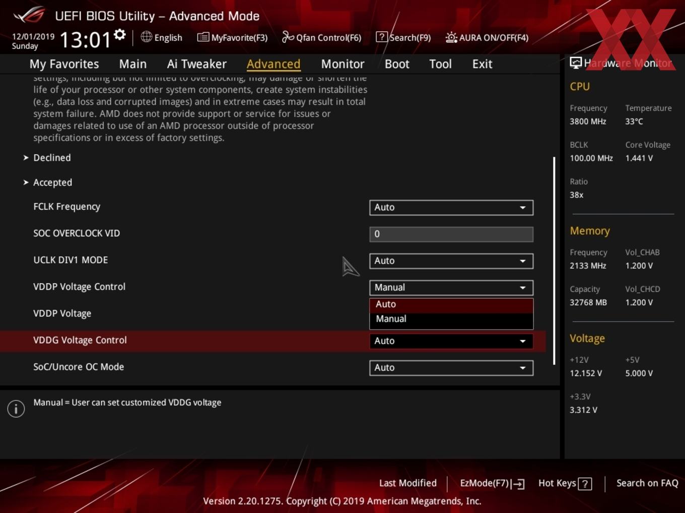This screenshot has height=513, width=685.
Task: Click AURA ON/OFF(F4) button
Action: [487, 37]
